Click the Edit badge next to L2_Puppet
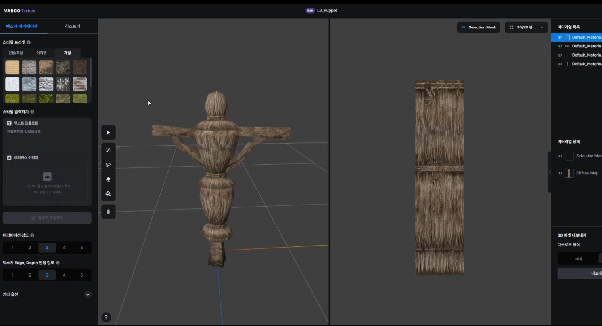 point(310,11)
